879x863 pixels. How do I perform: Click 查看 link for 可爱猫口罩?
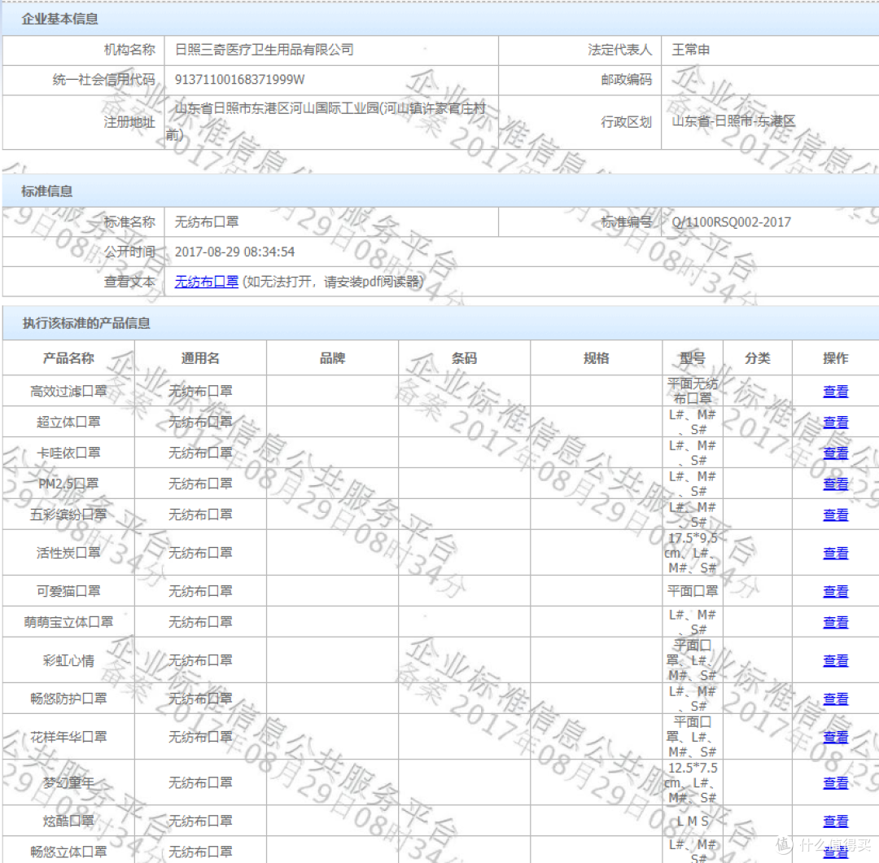click(835, 591)
